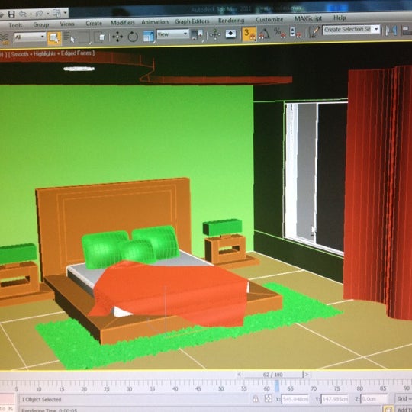Click the Save File icon
Screen dimensions: 412x412
tap(11, 14)
